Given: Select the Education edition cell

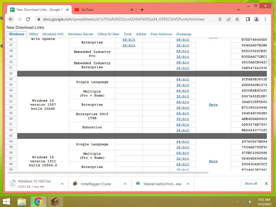Looking at the screenshot, I should tap(92, 127).
